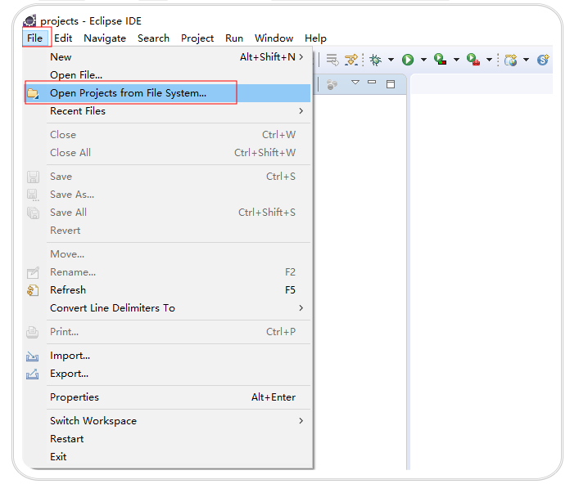Open the Help menu

point(315,38)
